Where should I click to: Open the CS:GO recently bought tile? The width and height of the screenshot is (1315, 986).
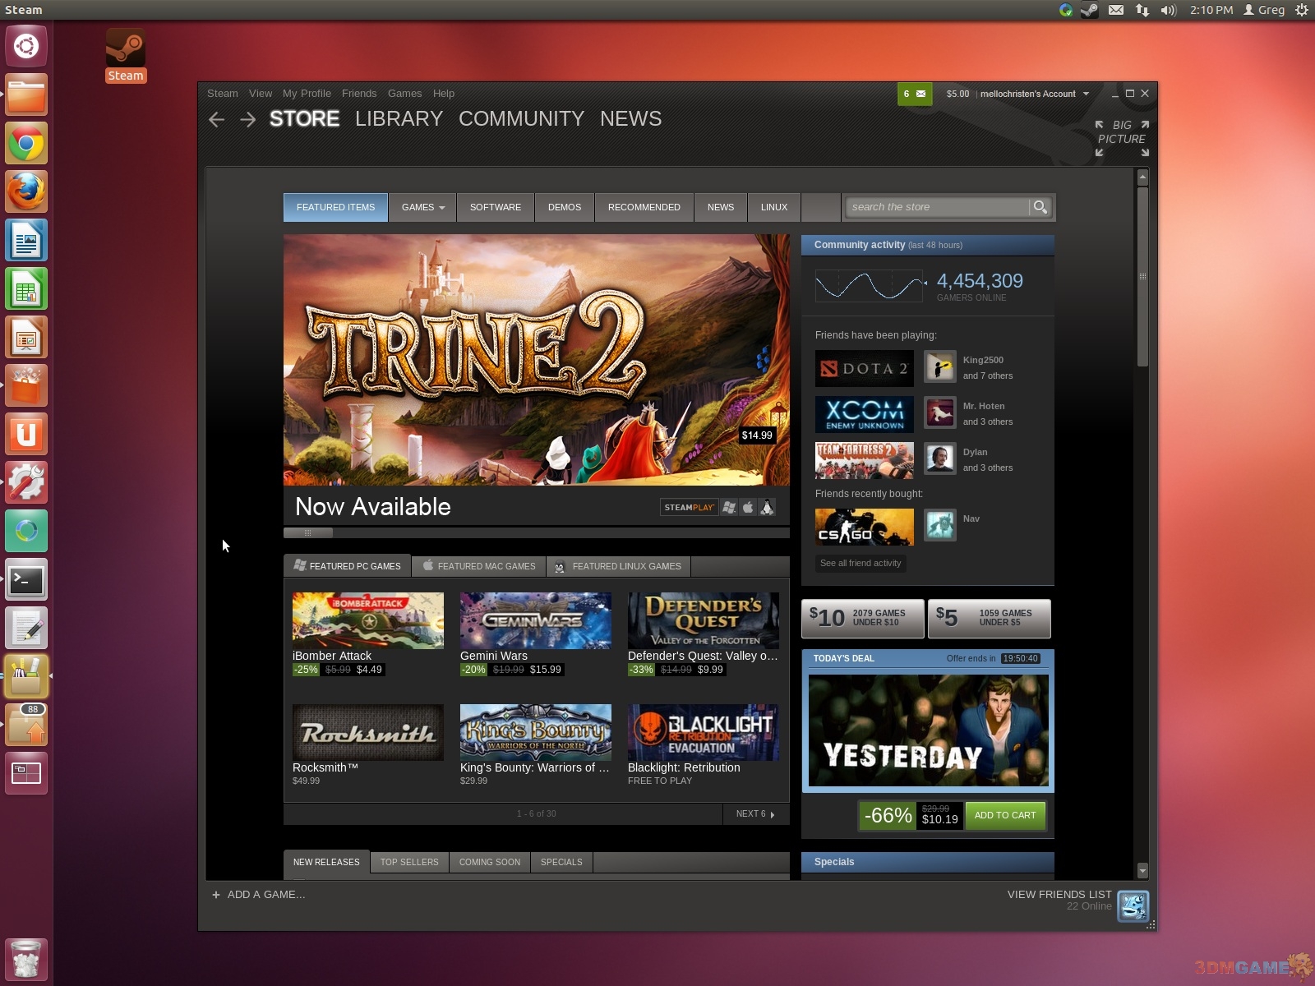864,527
